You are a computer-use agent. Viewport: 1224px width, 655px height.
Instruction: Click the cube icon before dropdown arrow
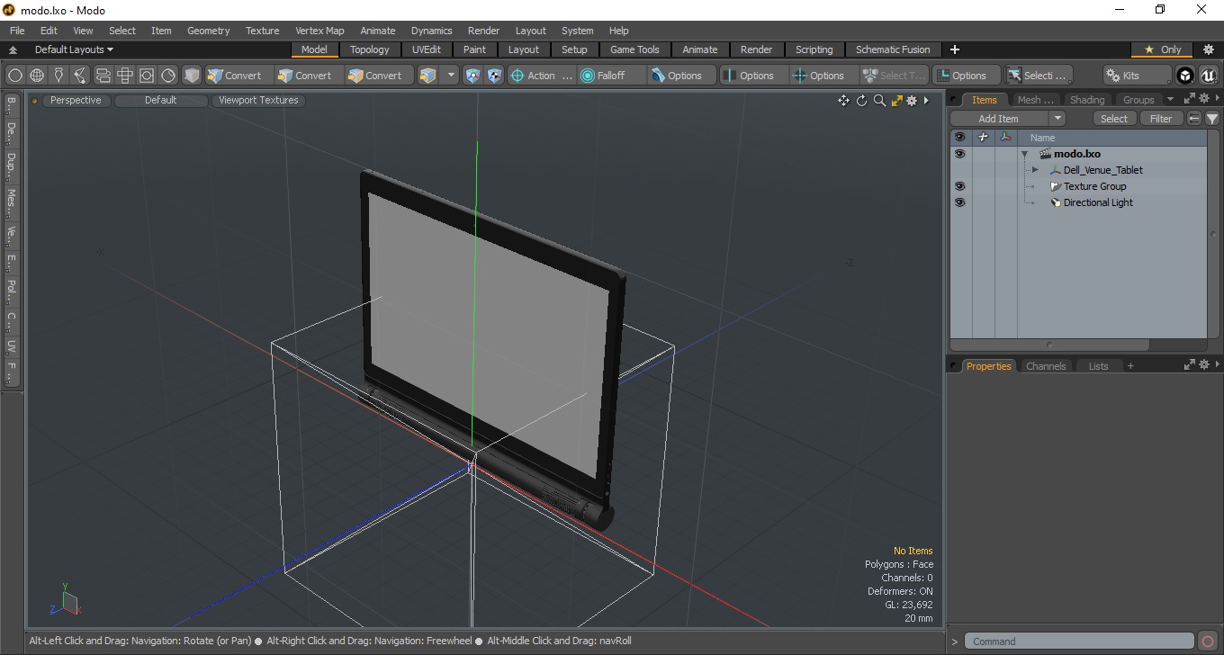click(x=428, y=76)
